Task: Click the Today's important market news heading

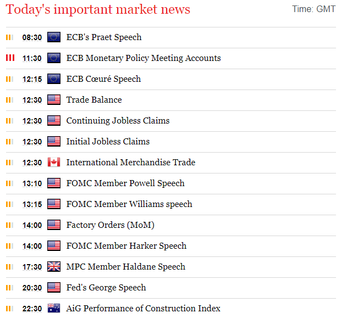Action: (x=98, y=10)
